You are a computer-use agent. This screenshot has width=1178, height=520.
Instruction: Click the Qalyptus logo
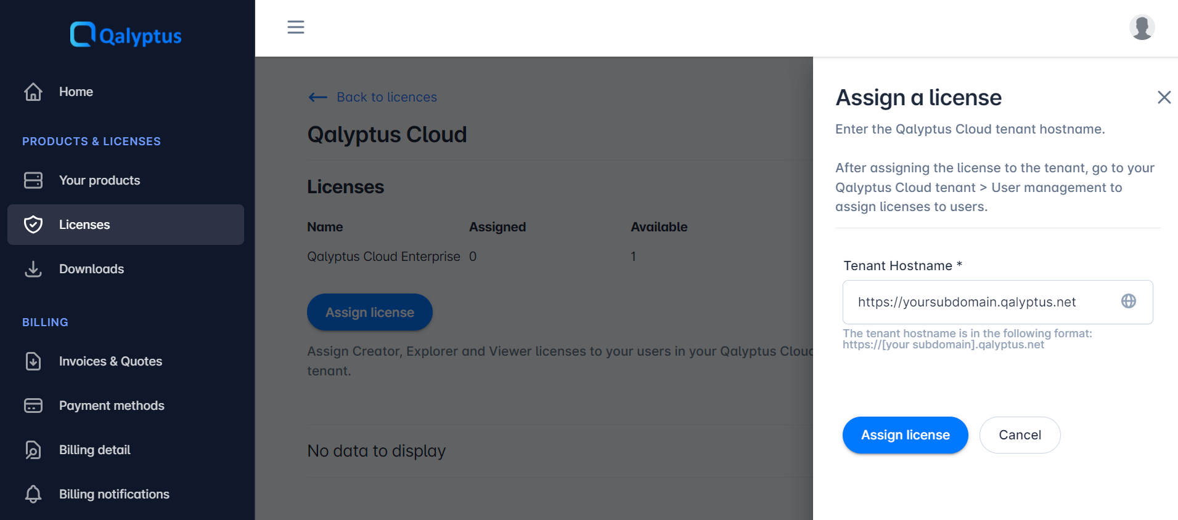[x=126, y=35]
